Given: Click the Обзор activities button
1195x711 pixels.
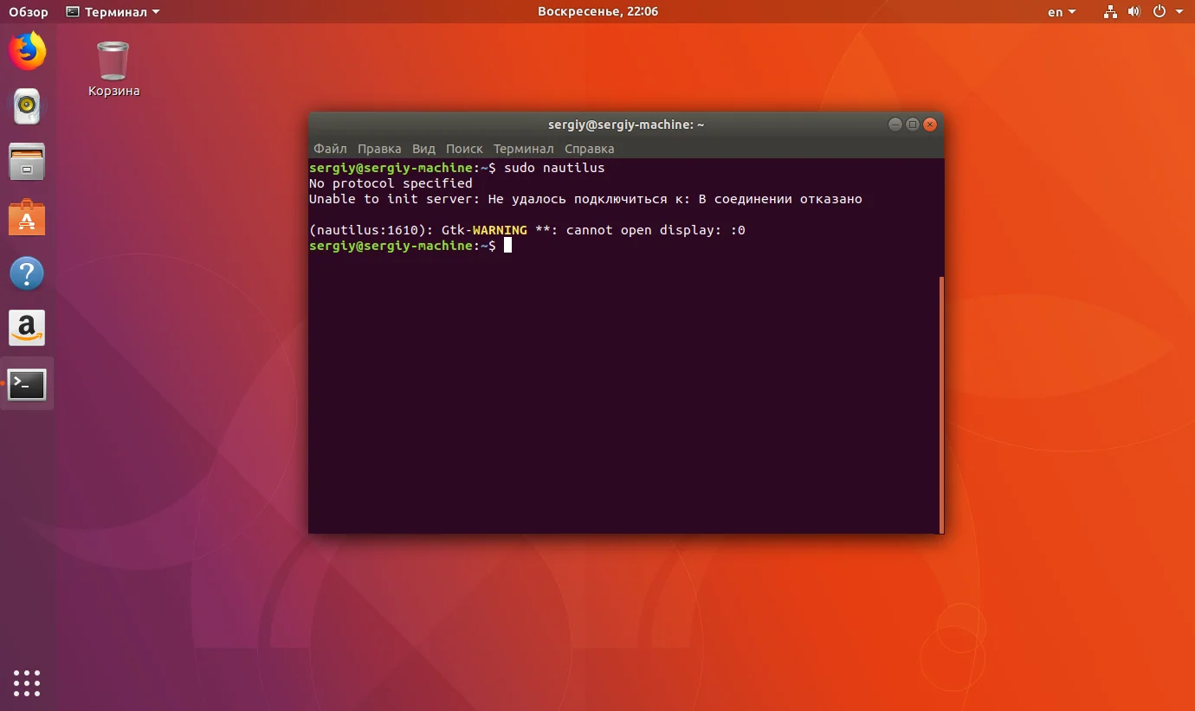Looking at the screenshot, I should pyautogui.click(x=29, y=12).
